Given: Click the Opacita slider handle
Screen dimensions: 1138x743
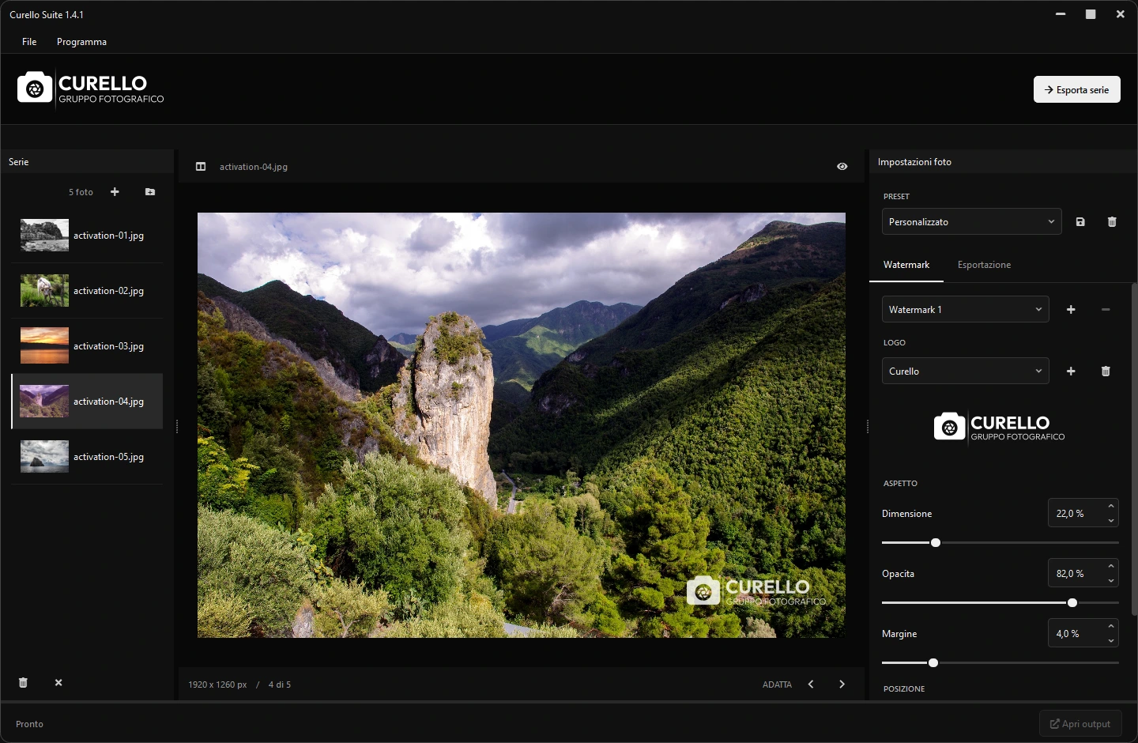Looking at the screenshot, I should 1072,603.
